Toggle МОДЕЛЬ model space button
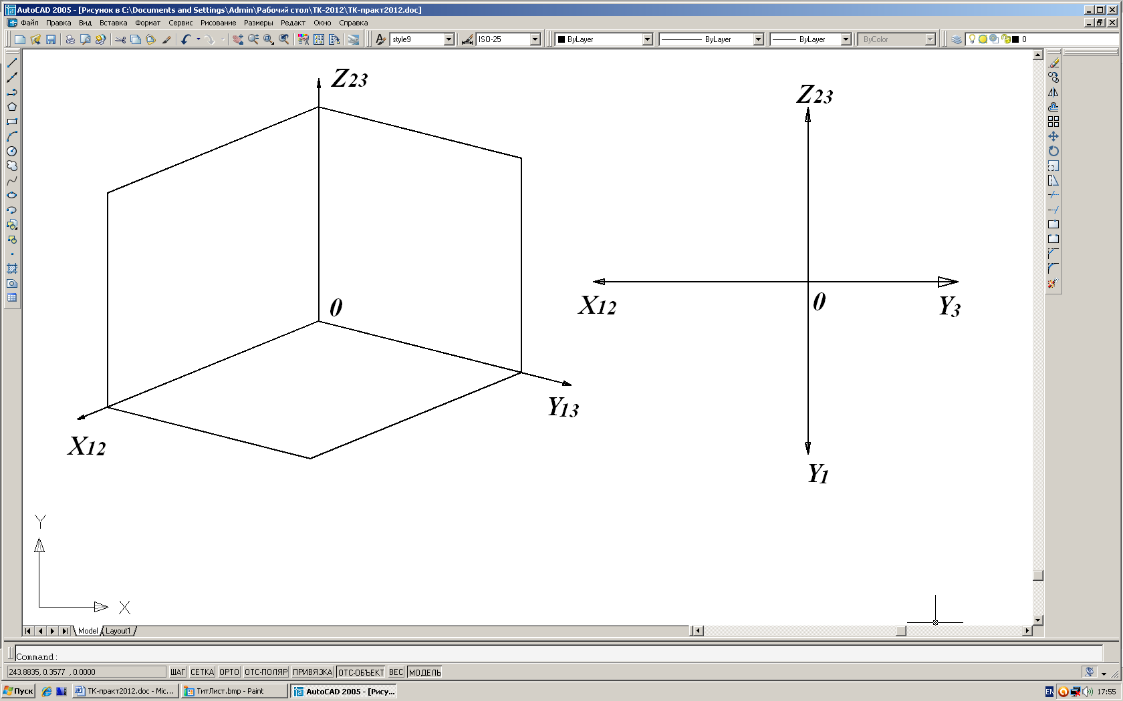 pos(424,672)
